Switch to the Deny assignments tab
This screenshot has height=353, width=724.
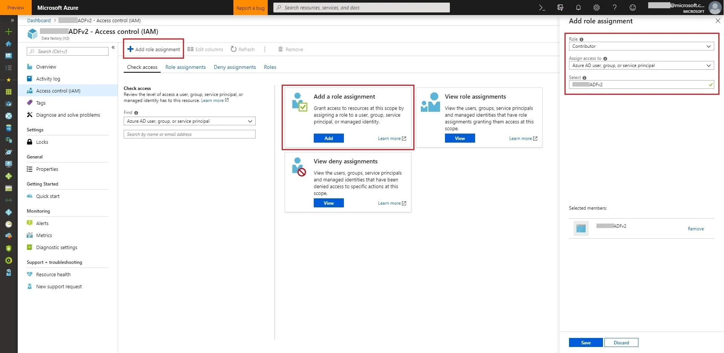(x=235, y=67)
